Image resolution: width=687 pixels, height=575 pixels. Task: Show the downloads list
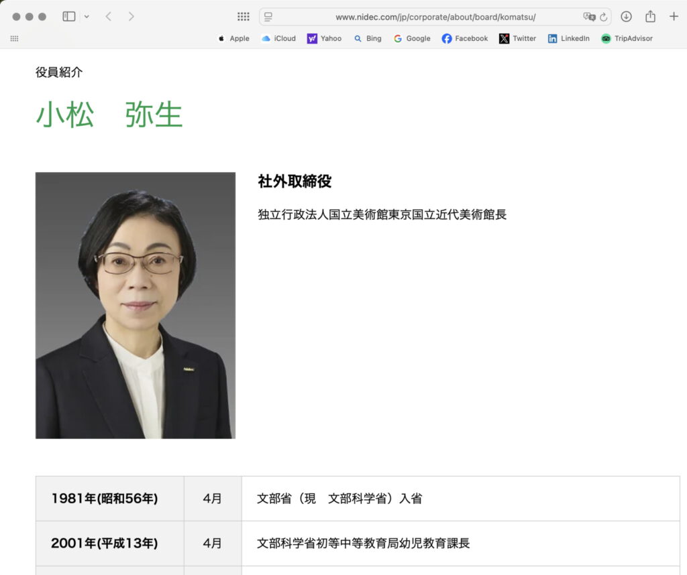(x=626, y=17)
